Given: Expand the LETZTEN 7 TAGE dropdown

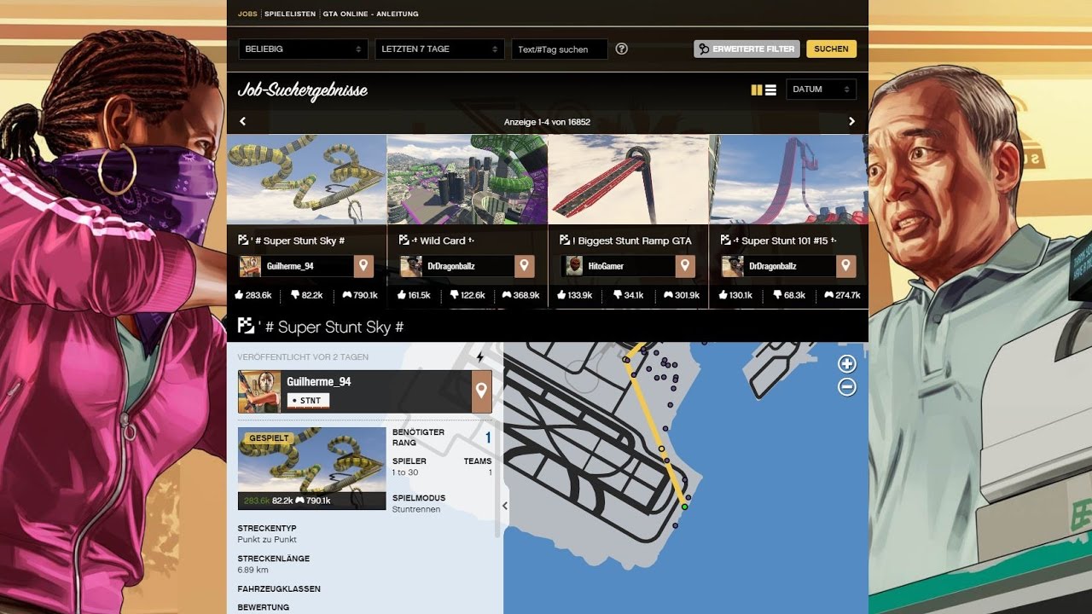Looking at the screenshot, I should click(439, 49).
